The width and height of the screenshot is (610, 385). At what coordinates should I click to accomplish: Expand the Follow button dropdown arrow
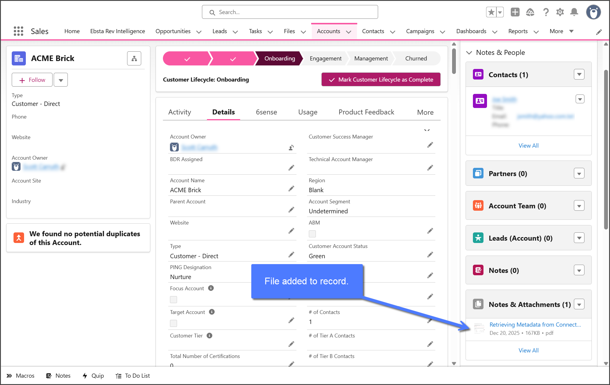pyautogui.click(x=61, y=80)
